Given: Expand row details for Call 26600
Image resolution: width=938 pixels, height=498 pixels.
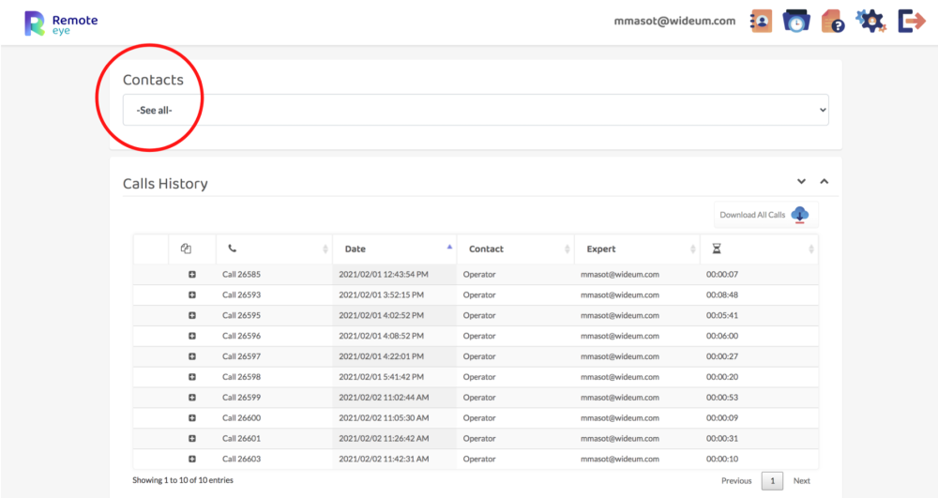Looking at the screenshot, I should tap(192, 418).
